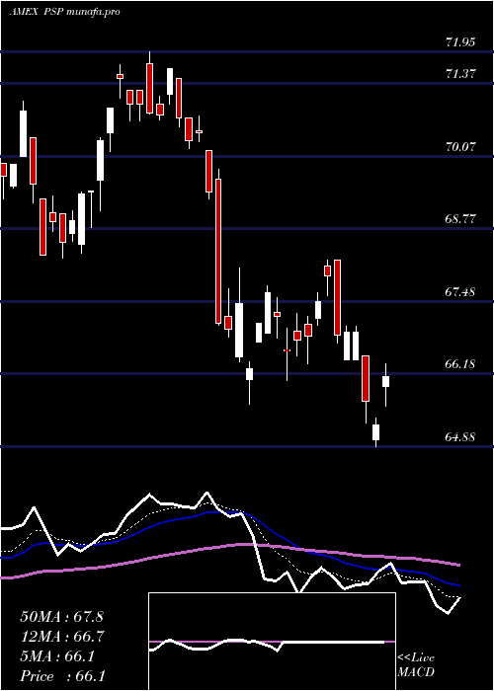
Task: Click the lowest white candle near 64.88
Action: pos(375,432)
